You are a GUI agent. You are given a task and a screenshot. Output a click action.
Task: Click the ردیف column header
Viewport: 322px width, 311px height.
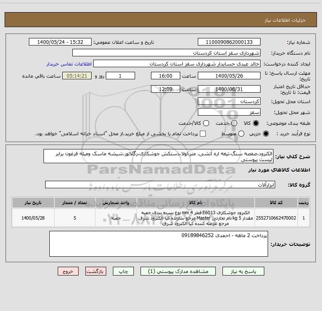pyautogui.click(x=304, y=202)
